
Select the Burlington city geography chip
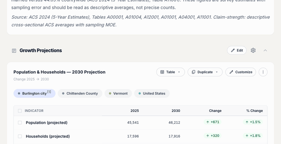[35, 94]
